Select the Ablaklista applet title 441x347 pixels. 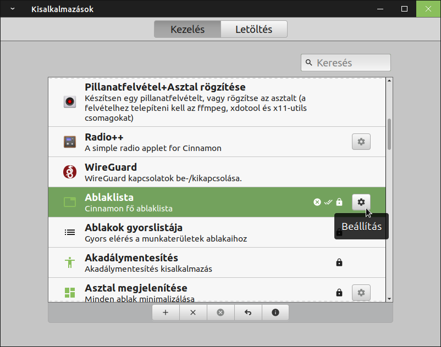[x=109, y=197]
